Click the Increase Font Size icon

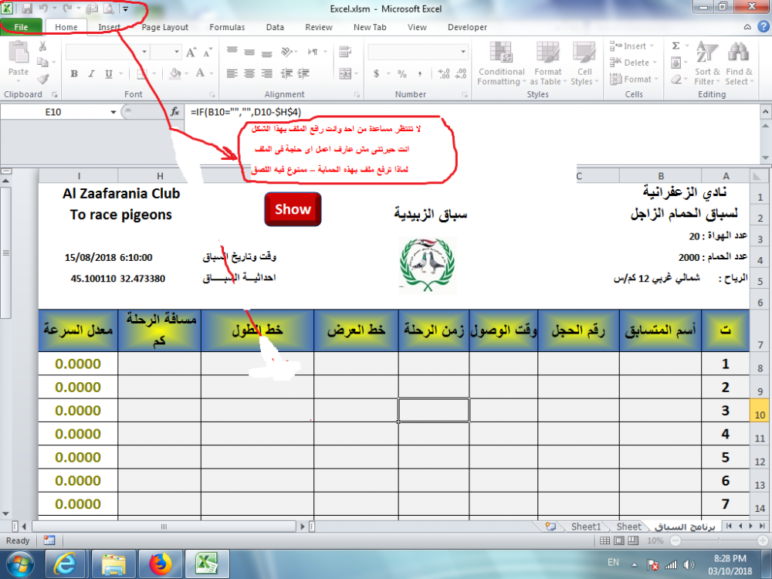coord(191,52)
